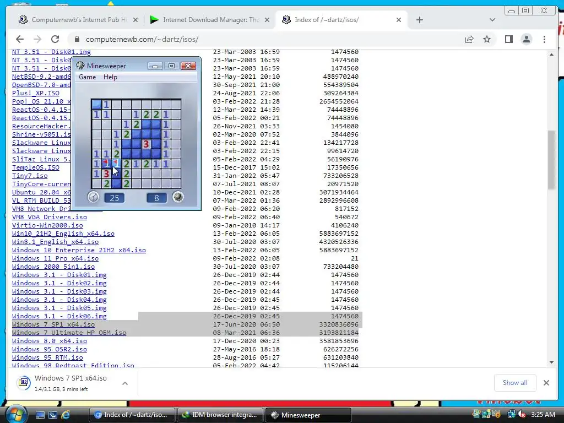Open the Chrome profile avatar
The image size is (564, 423).
pos(526,39)
